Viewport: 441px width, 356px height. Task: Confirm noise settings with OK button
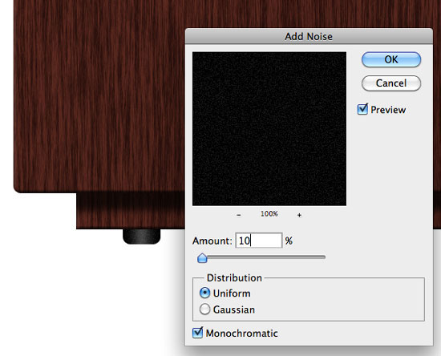(391, 59)
